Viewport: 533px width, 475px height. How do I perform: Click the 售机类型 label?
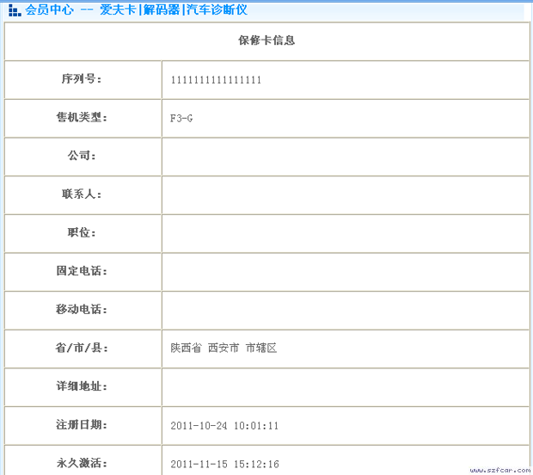82,118
